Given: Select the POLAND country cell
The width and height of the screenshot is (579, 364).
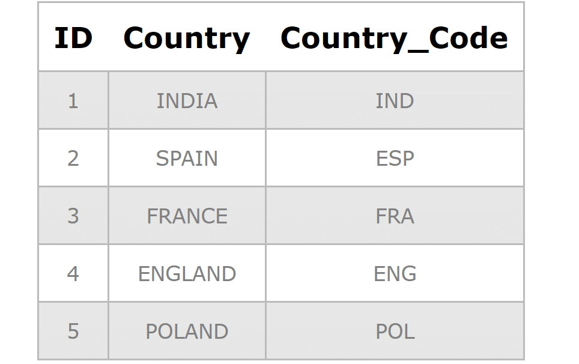Looking at the screenshot, I should (187, 332).
